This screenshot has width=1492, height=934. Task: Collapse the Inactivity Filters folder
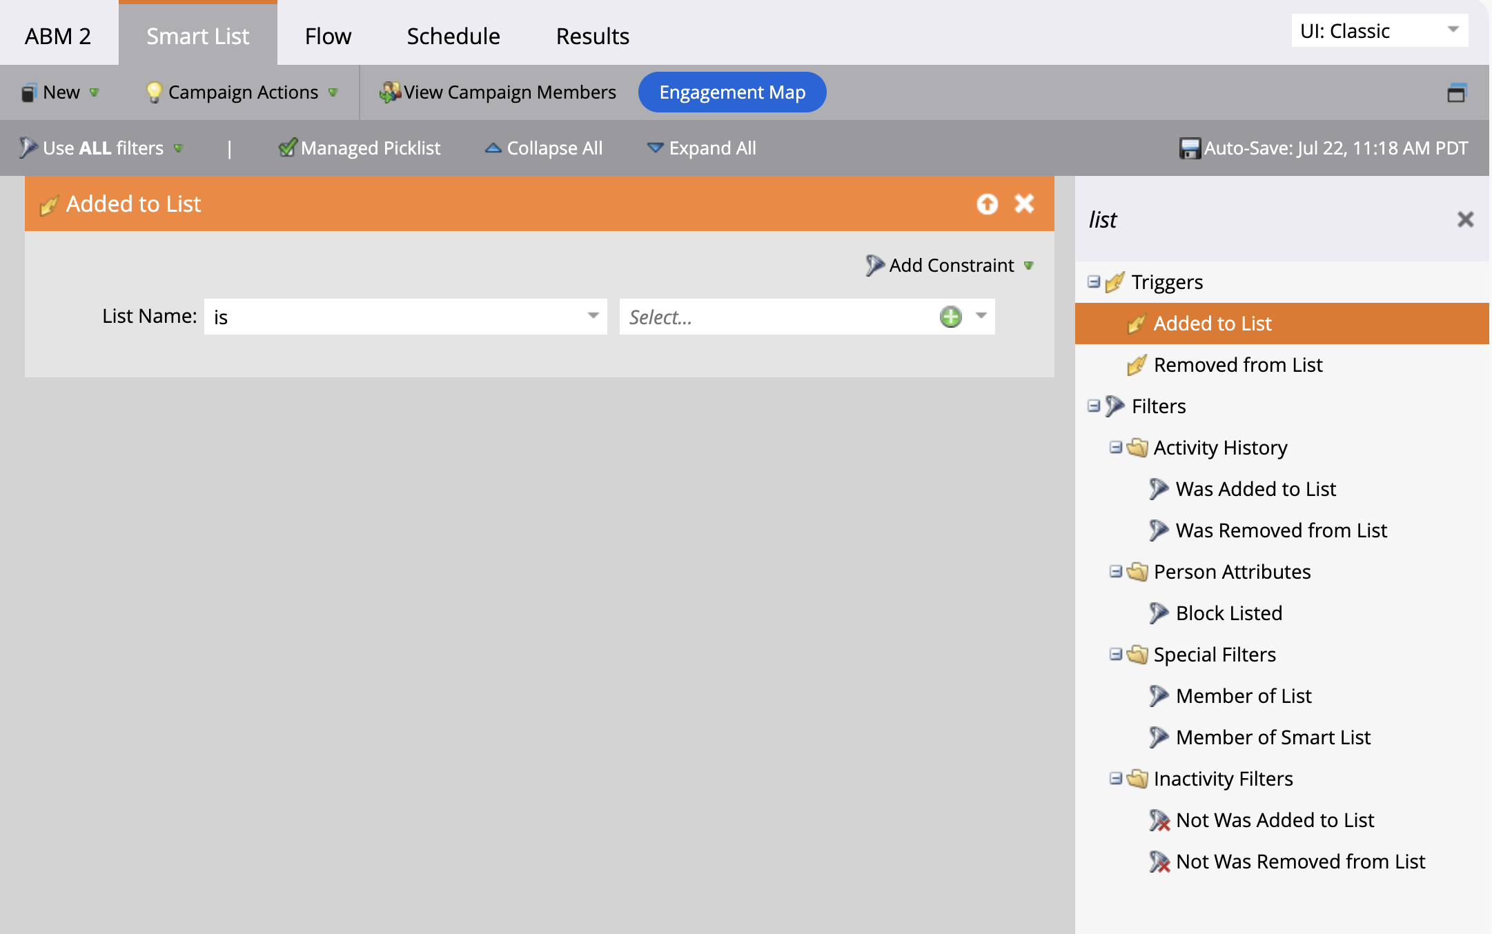pyautogui.click(x=1116, y=778)
